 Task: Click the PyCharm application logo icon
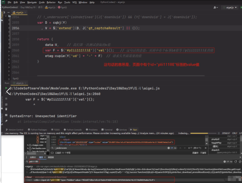pos(3,2)
